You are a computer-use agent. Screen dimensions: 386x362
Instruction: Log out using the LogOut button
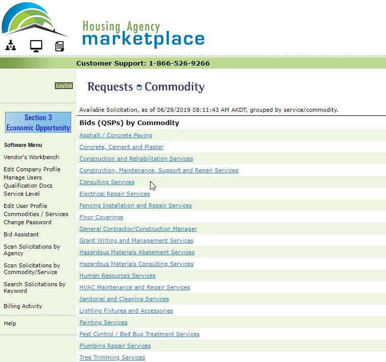tap(64, 85)
